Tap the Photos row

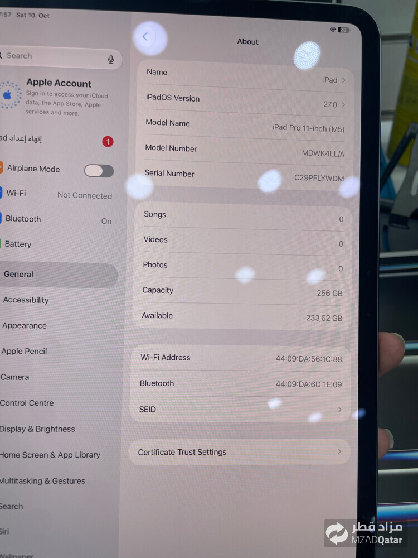(242, 267)
